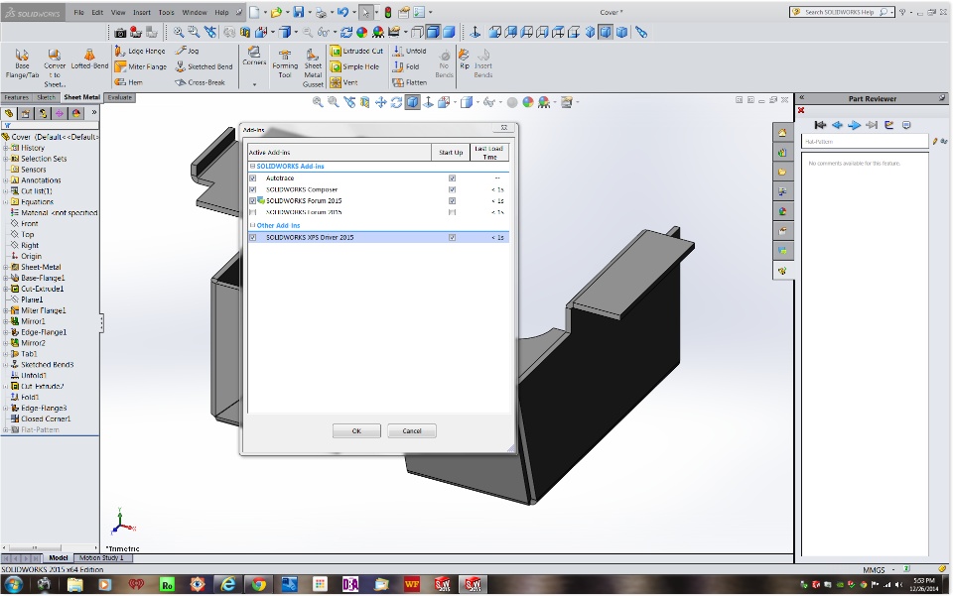Image resolution: width=953 pixels, height=596 pixels.
Task: Select the Sheet Metal Gusset tool
Action: pyautogui.click(x=313, y=68)
